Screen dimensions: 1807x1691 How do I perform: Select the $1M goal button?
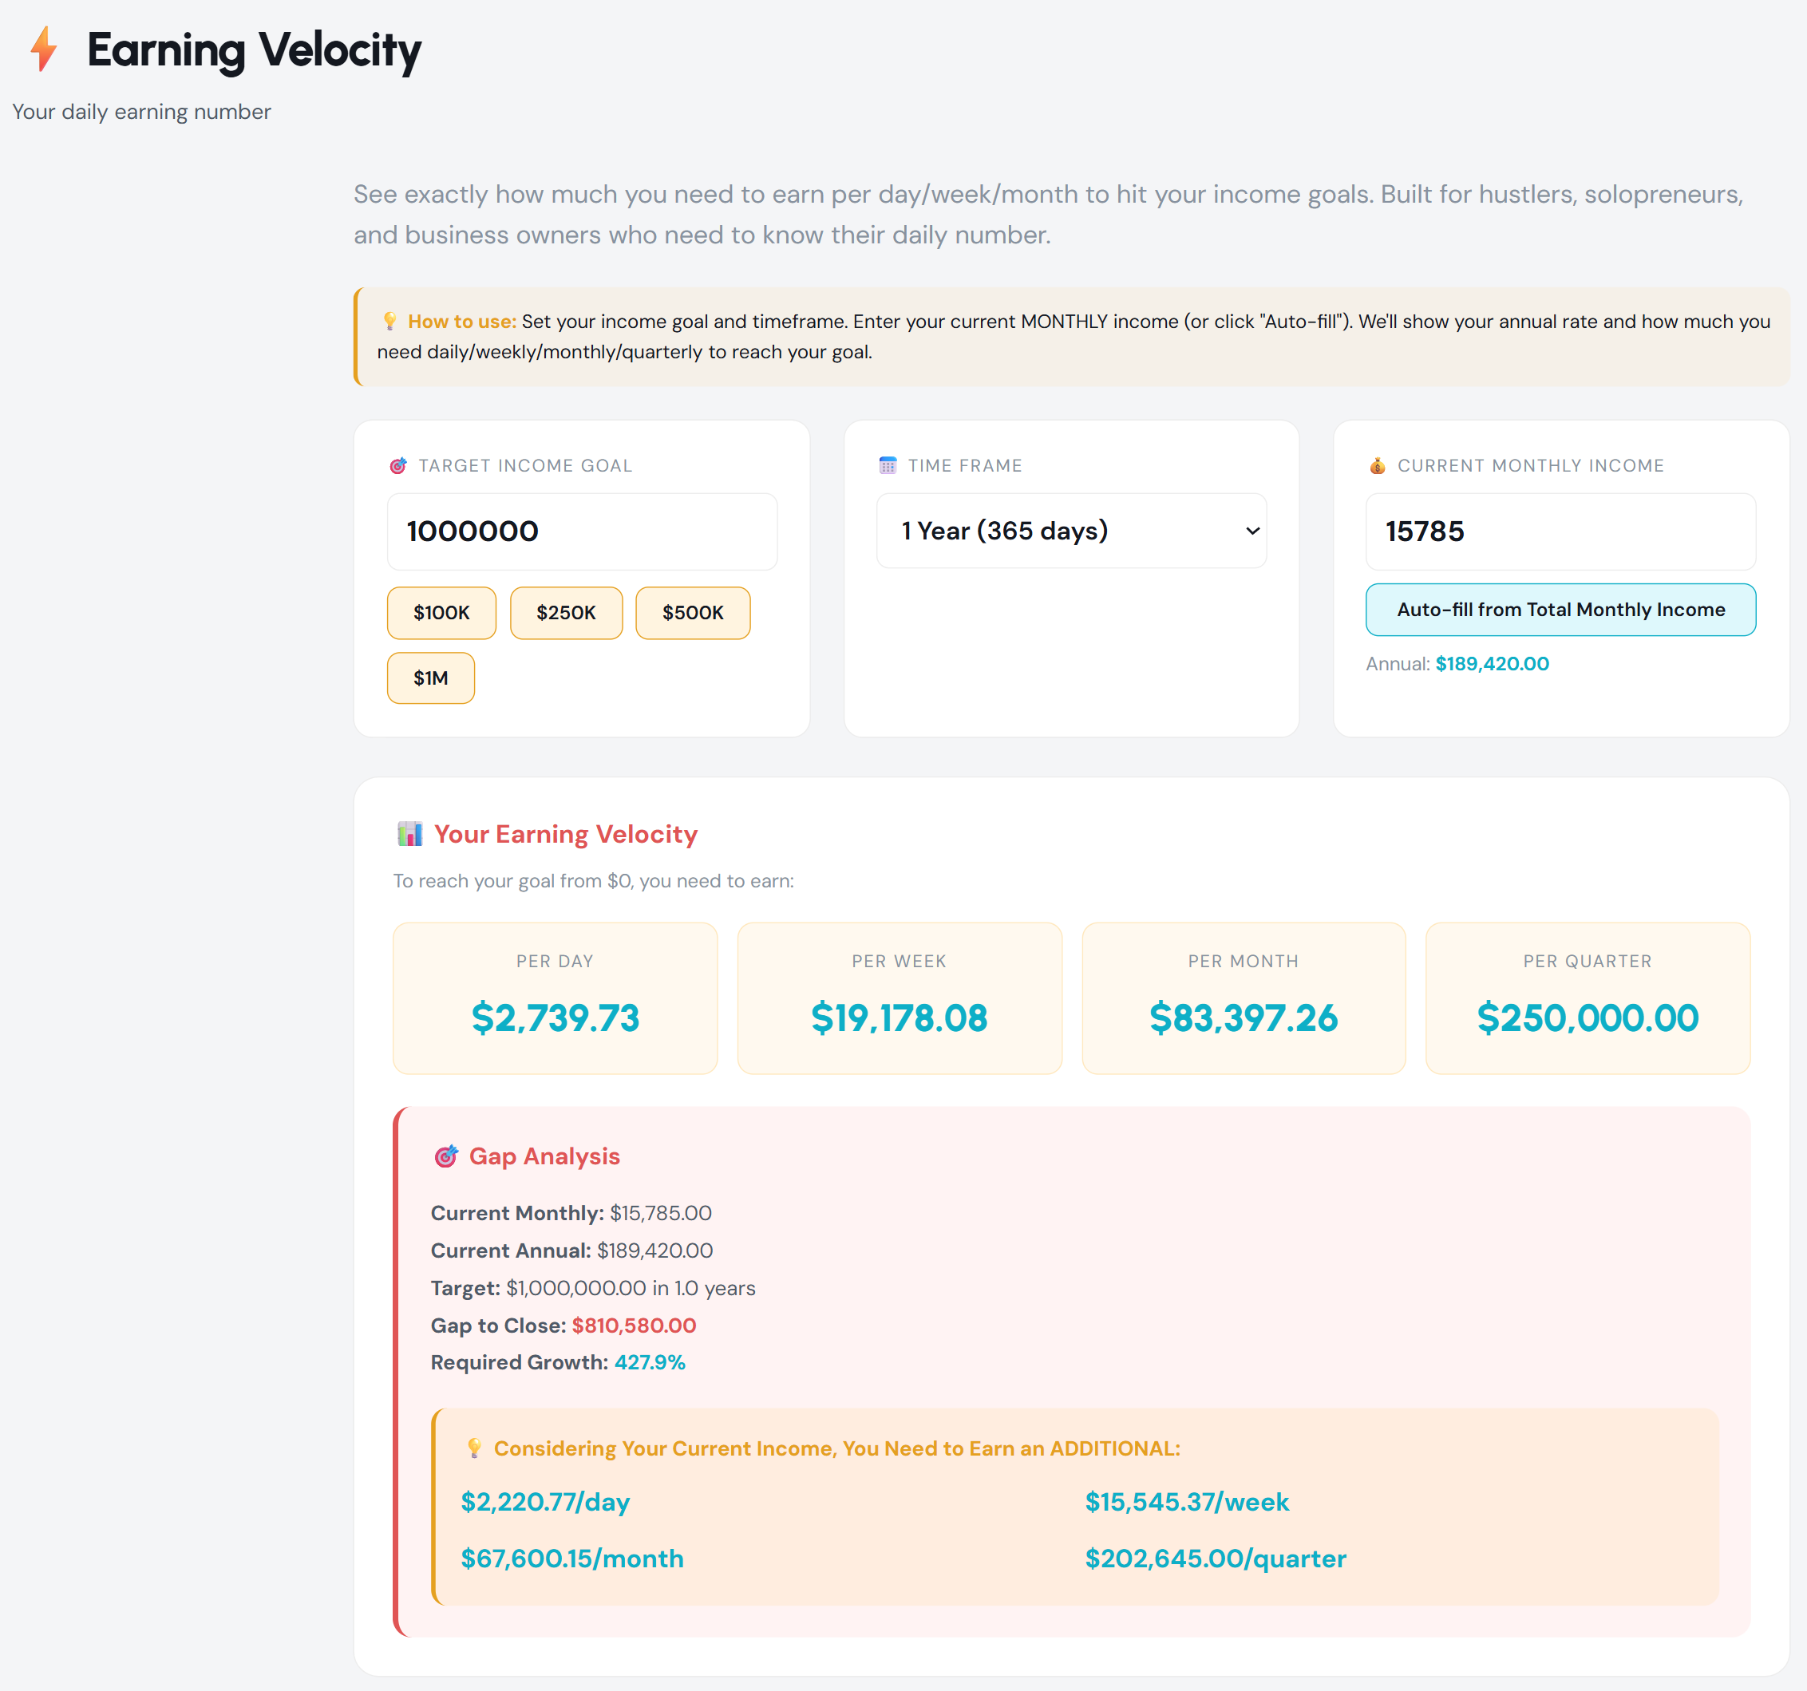click(x=431, y=677)
